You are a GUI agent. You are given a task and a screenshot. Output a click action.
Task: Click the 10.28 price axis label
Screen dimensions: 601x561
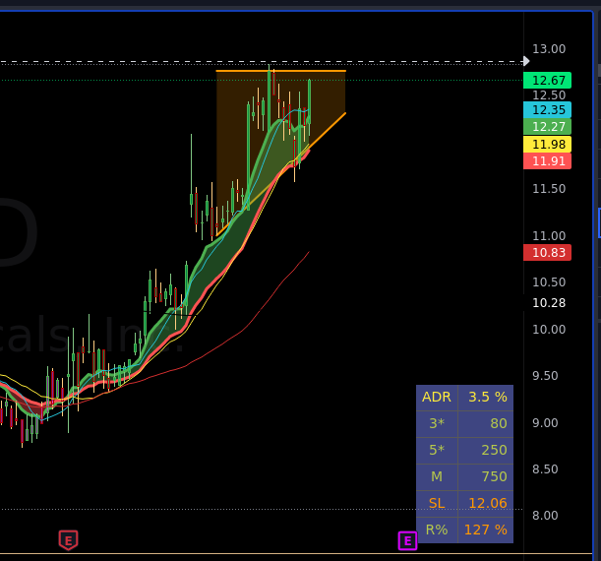pos(549,303)
